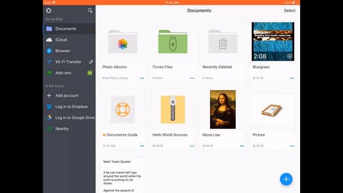The height and width of the screenshot is (193, 343).
Task: Open the Documents Guide lifebuoy file
Action: click(123, 109)
